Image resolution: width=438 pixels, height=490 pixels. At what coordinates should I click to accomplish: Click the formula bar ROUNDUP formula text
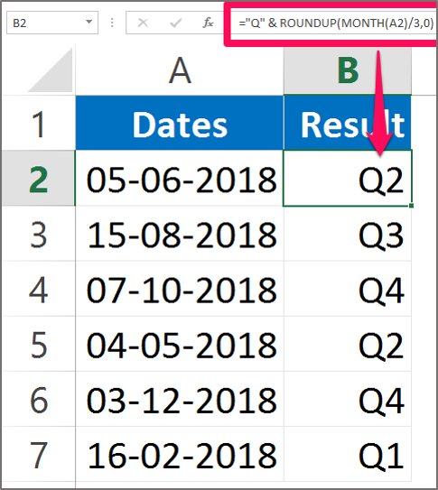point(336,23)
